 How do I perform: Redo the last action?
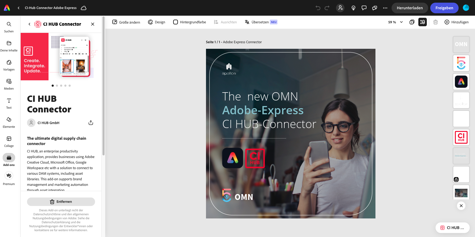pyautogui.click(x=327, y=8)
